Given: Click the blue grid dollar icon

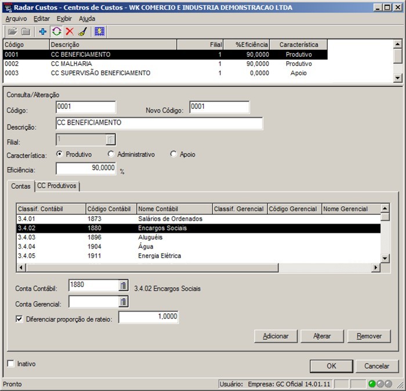Looking at the screenshot, I should (99, 32).
